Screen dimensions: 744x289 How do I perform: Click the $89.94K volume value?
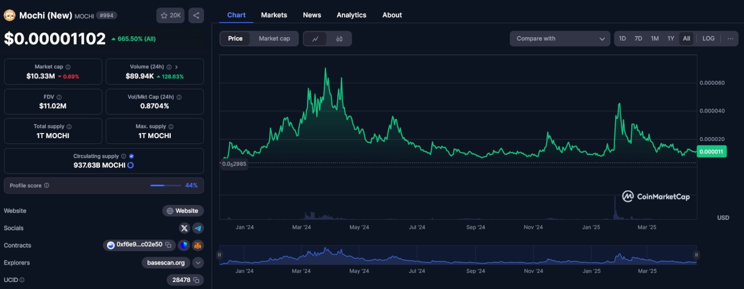click(139, 76)
